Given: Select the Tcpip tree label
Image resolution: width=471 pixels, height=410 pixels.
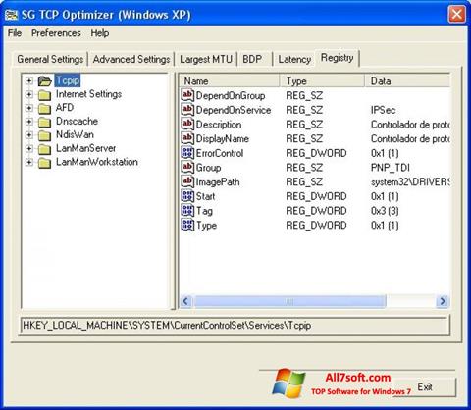Looking at the screenshot, I should click(68, 80).
